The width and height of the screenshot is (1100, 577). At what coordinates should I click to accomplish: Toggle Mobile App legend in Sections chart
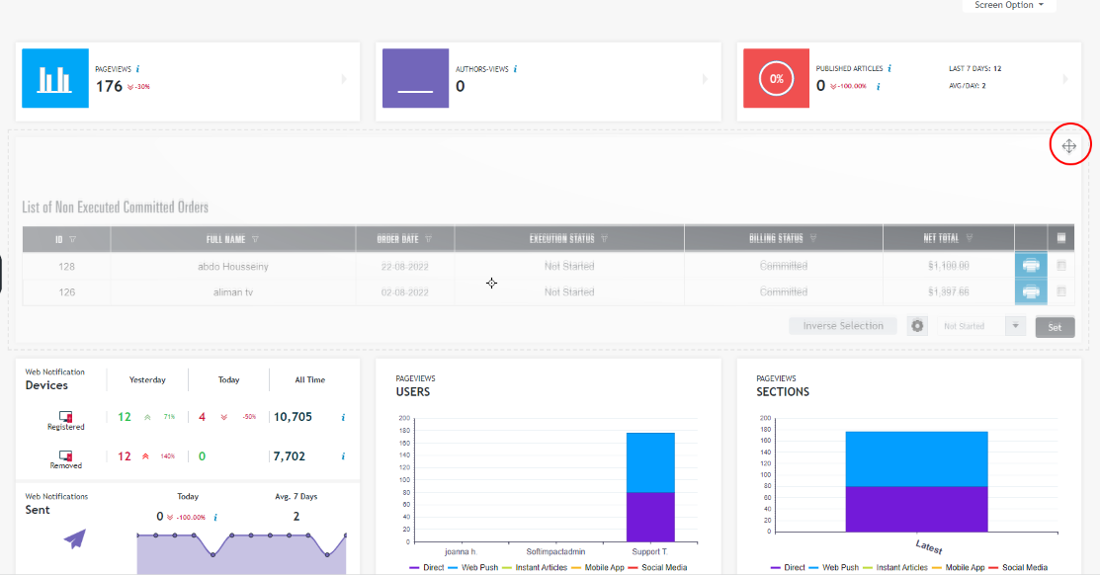pos(958,567)
